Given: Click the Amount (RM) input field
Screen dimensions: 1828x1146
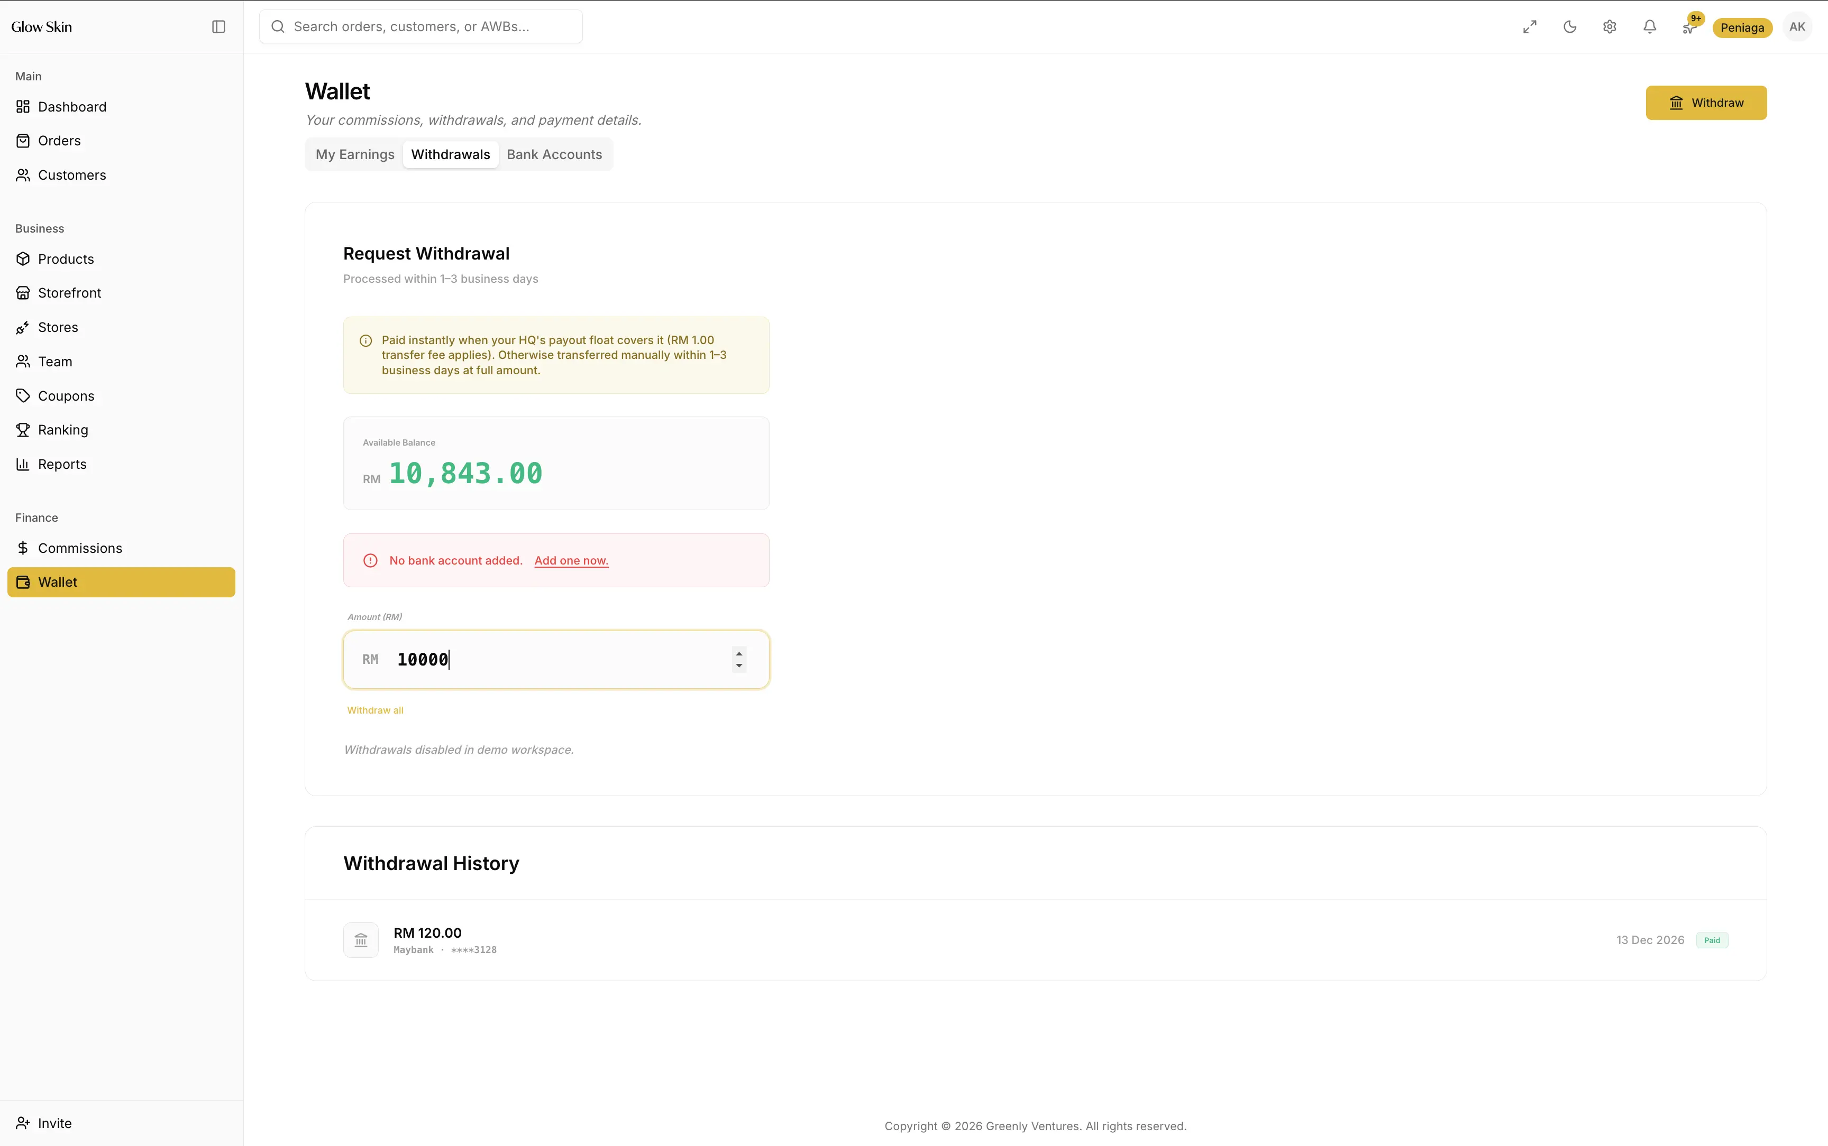Looking at the screenshot, I should point(556,659).
